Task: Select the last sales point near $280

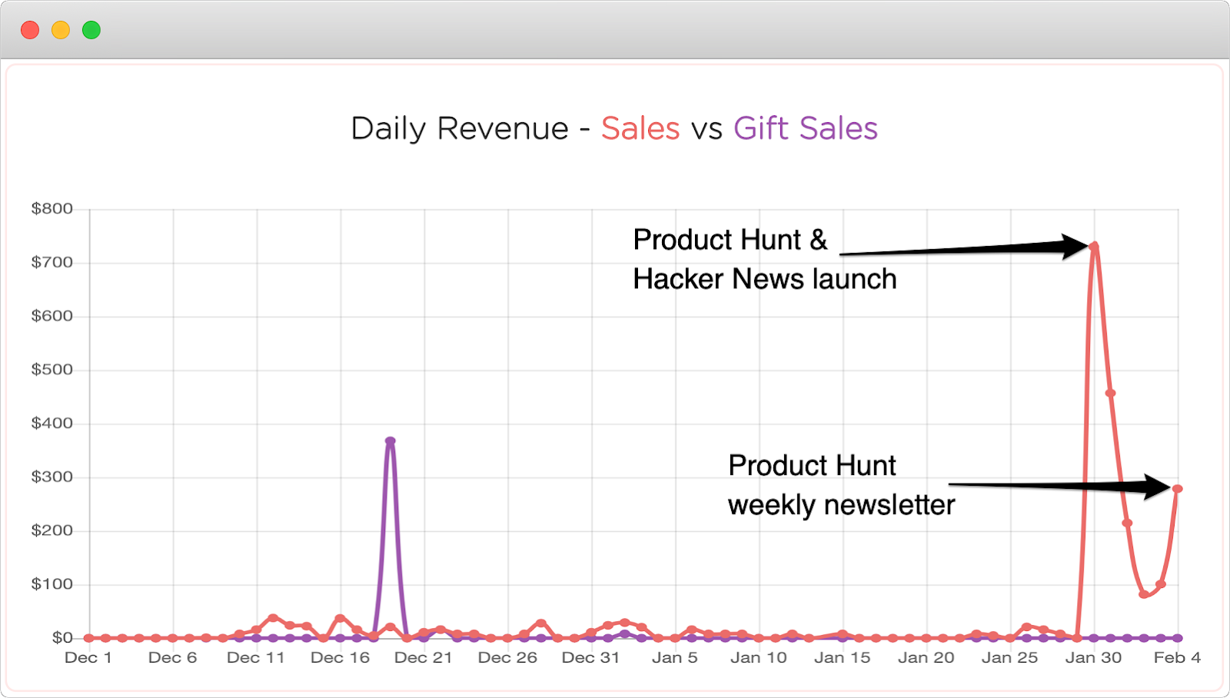Action: point(1177,489)
